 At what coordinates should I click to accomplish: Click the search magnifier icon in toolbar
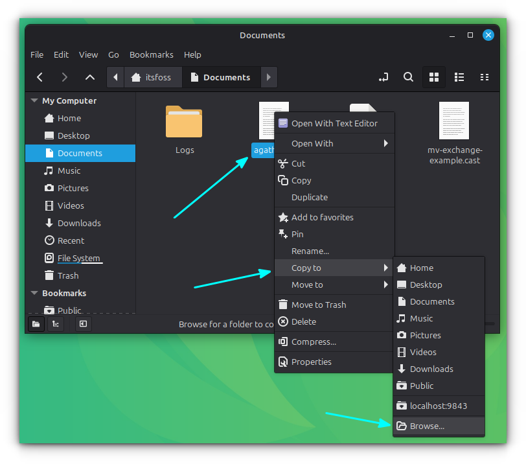(408, 77)
